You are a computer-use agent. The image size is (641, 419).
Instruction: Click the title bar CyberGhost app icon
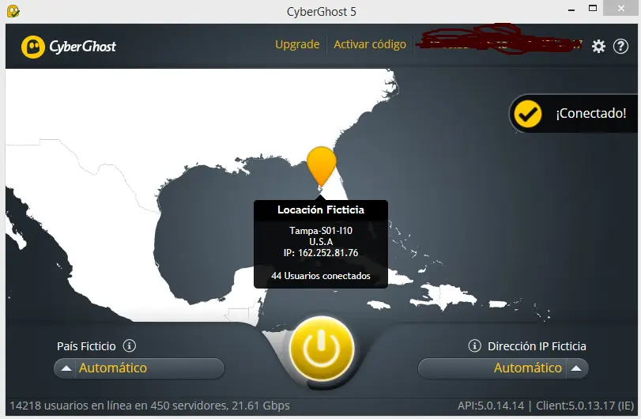[x=13, y=11]
